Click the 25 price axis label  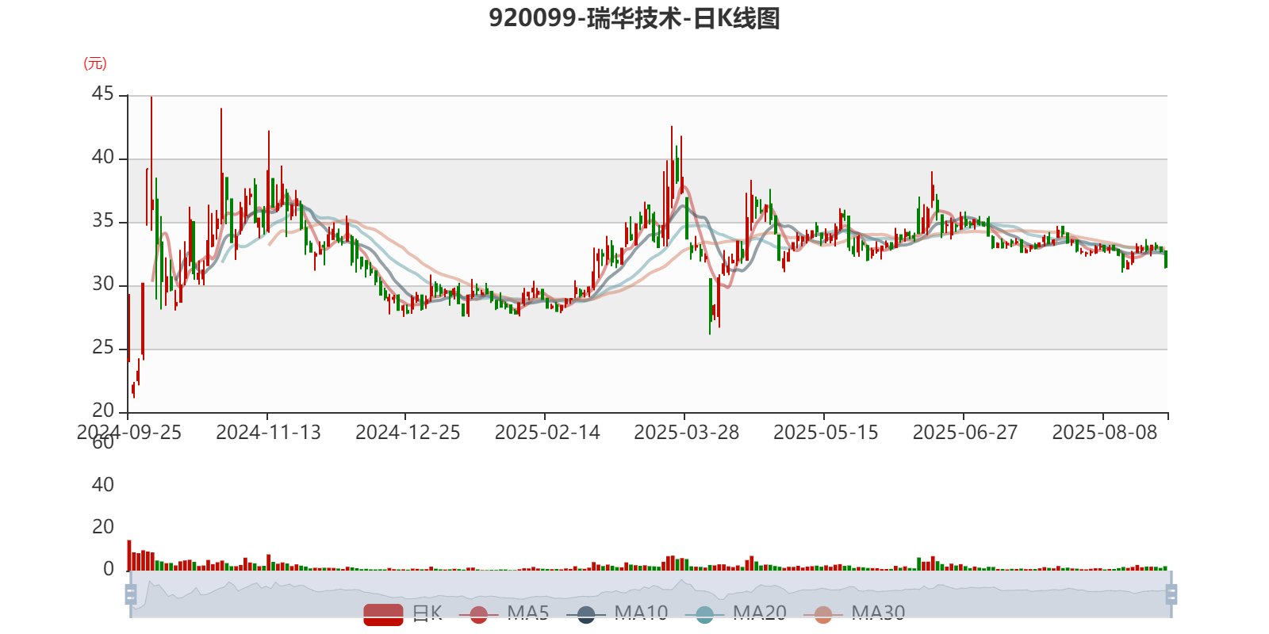pyautogui.click(x=103, y=348)
